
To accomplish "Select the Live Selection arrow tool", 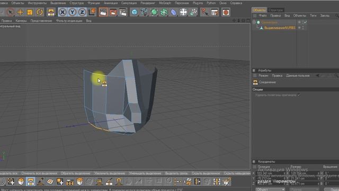I will pos(10,12).
